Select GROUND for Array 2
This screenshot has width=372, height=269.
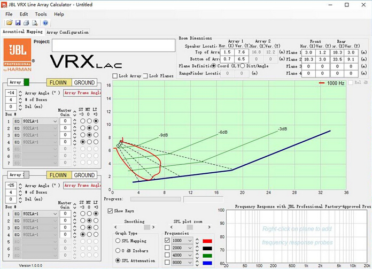[x=84, y=175]
